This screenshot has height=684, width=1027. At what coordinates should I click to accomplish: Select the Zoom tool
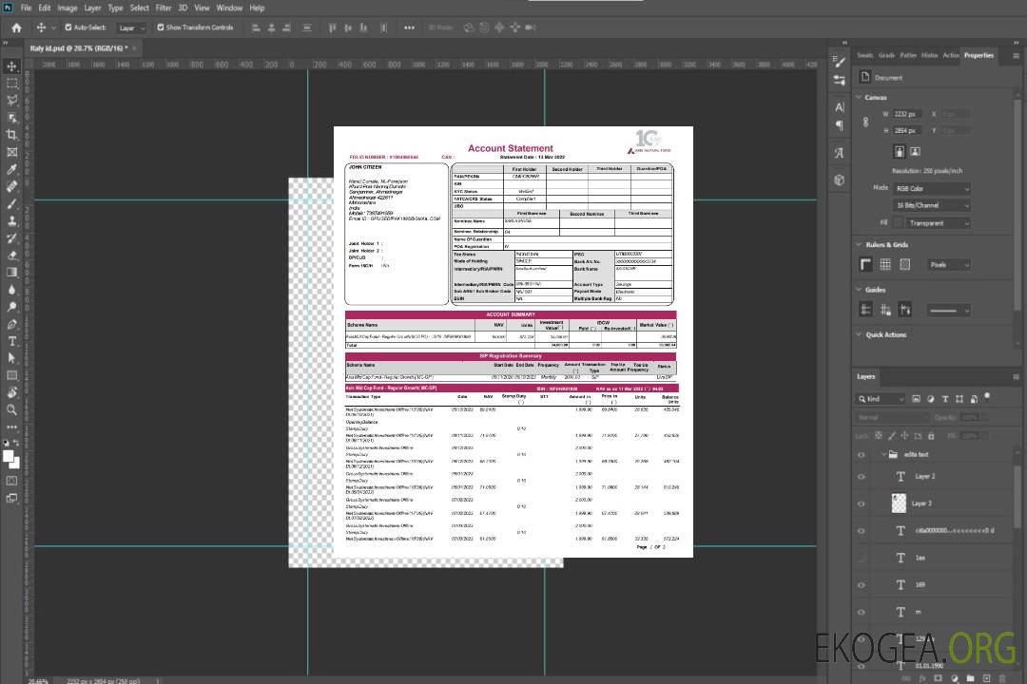pos(11,409)
